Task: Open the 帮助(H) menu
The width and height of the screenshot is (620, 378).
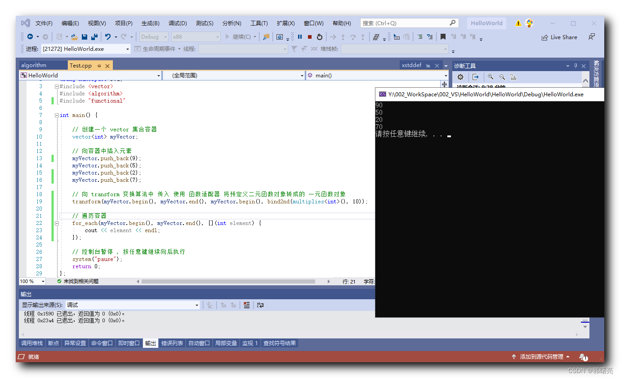Action: pos(342,23)
